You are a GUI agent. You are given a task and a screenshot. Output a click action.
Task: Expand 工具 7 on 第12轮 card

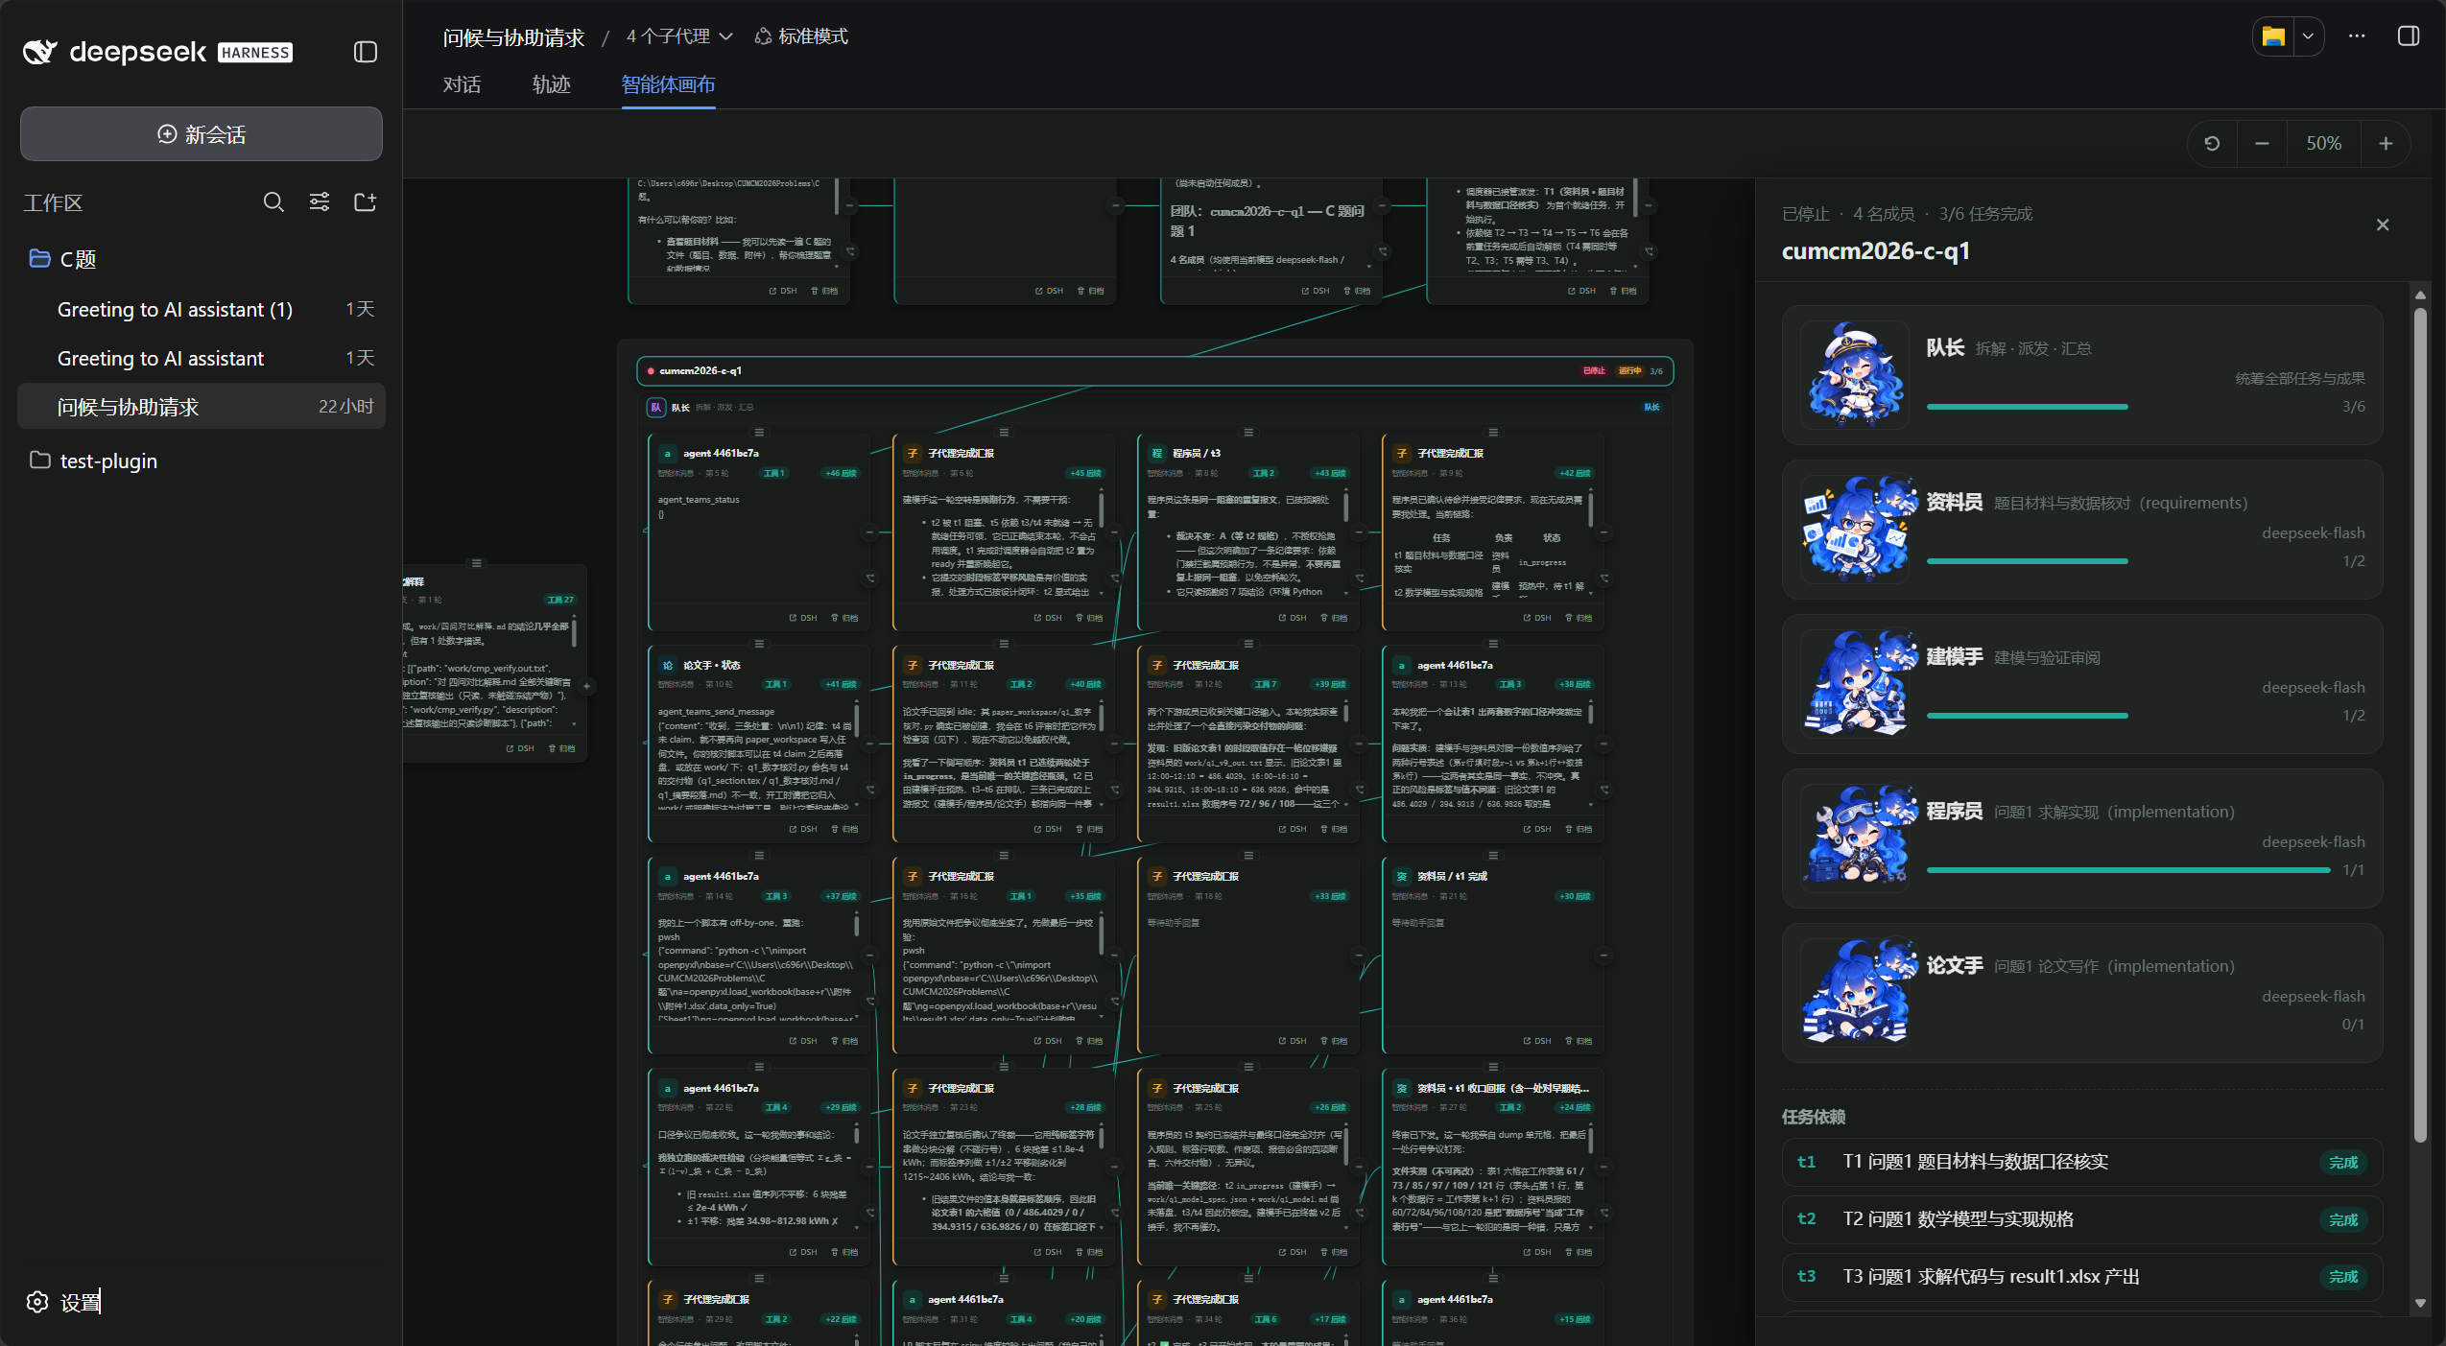click(1266, 684)
